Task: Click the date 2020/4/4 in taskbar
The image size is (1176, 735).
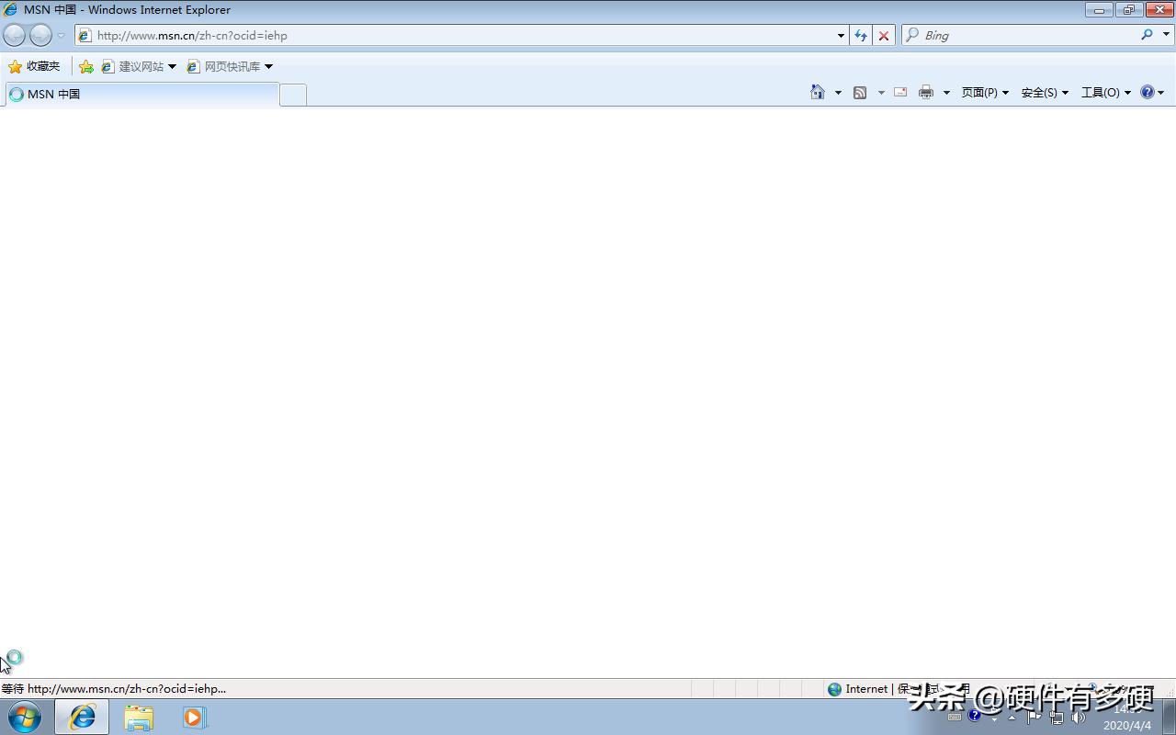Action: point(1127,726)
